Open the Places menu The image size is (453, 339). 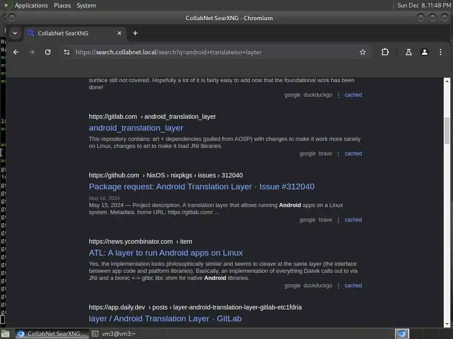click(62, 5)
